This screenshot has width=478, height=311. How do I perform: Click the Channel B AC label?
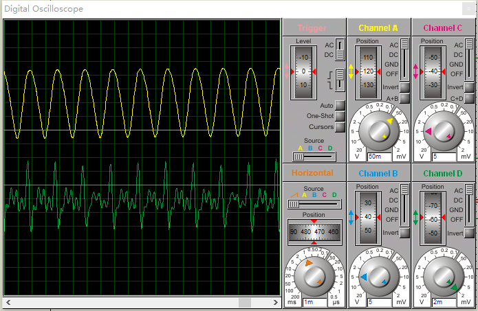(x=394, y=190)
